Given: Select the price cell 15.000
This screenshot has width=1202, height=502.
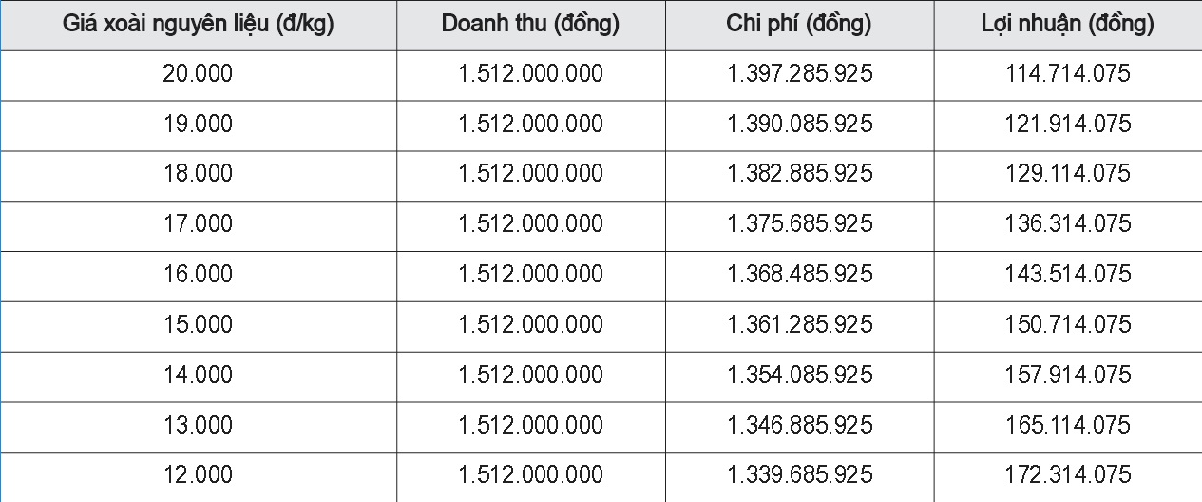Looking at the screenshot, I should (198, 326).
